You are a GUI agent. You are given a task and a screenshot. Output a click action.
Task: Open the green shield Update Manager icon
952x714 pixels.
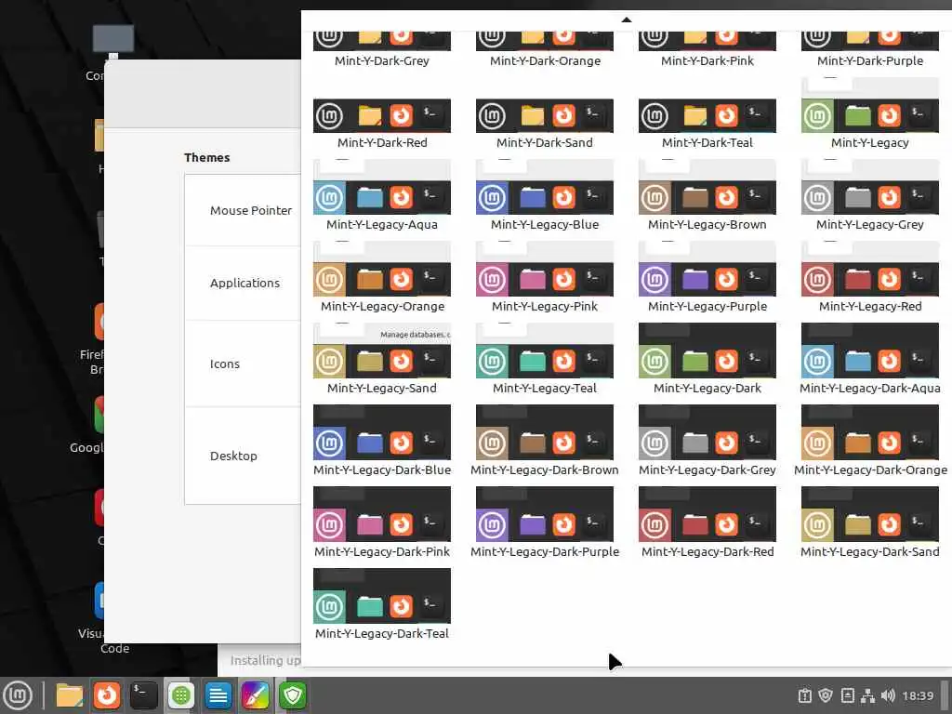coord(293,695)
